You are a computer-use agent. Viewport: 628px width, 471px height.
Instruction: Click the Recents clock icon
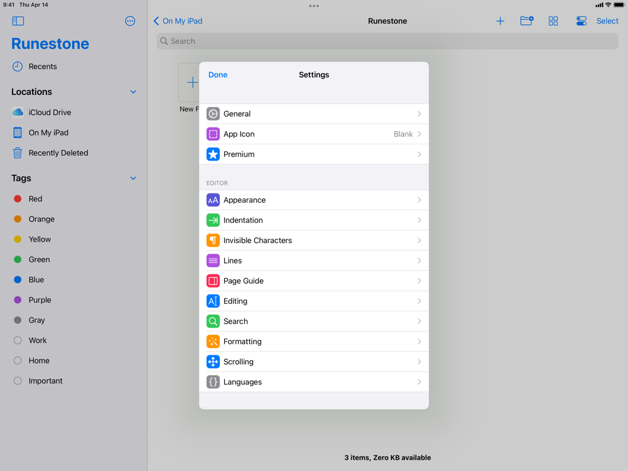pos(18,67)
